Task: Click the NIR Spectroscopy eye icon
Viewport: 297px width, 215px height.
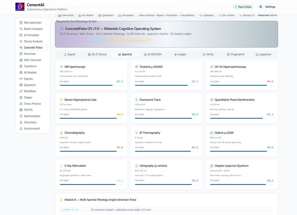Action: tap(61, 67)
